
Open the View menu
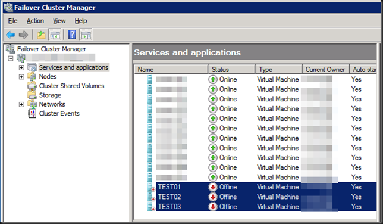(59, 21)
